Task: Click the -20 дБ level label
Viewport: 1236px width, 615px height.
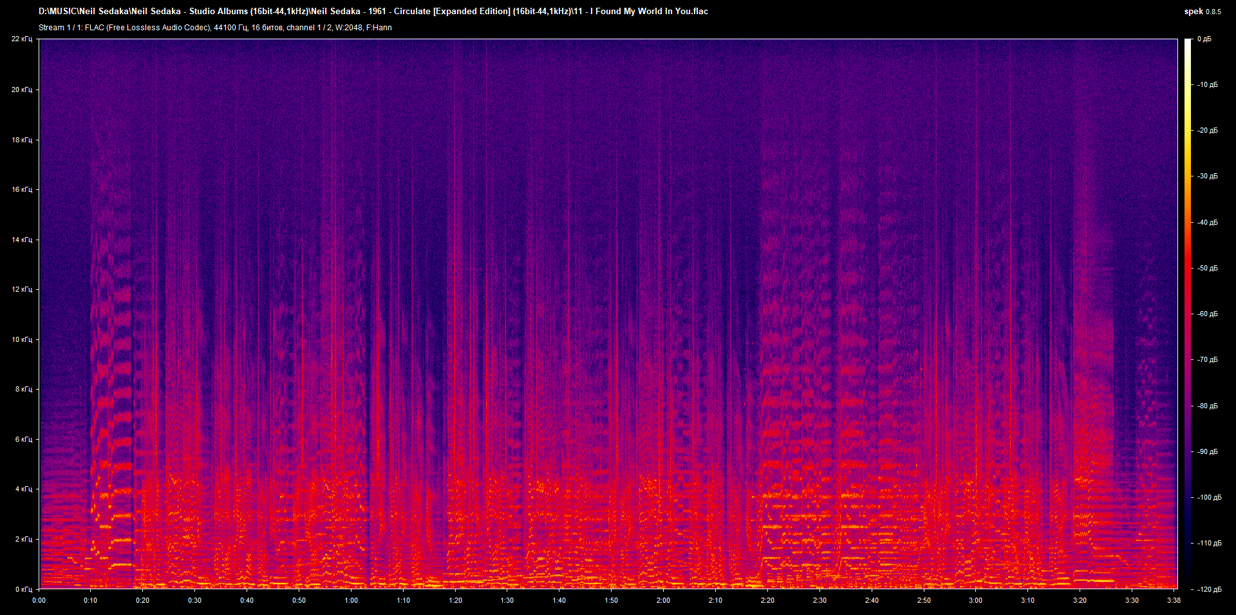Action: (1207, 131)
